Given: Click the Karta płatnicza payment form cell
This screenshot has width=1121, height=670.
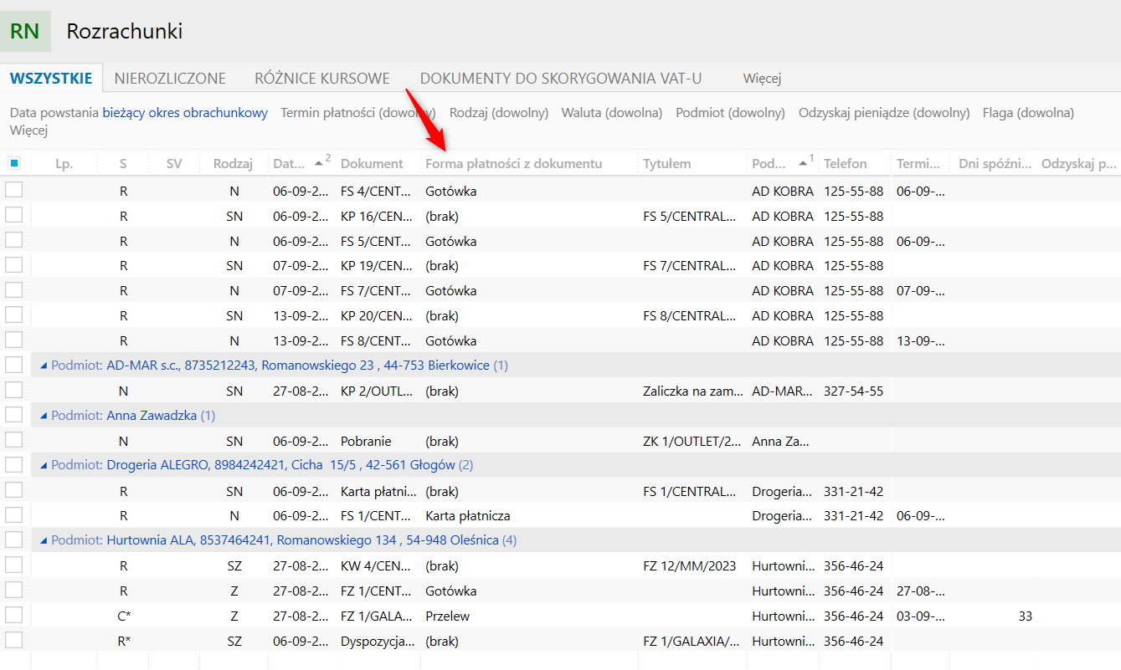Looking at the screenshot, I should coord(468,516).
